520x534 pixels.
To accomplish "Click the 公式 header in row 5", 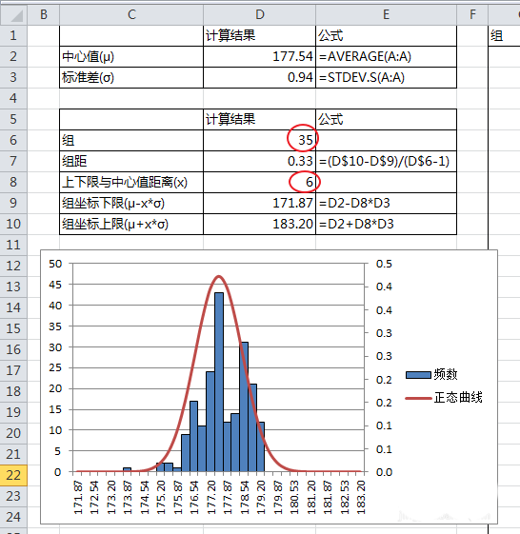I will pyautogui.click(x=386, y=119).
